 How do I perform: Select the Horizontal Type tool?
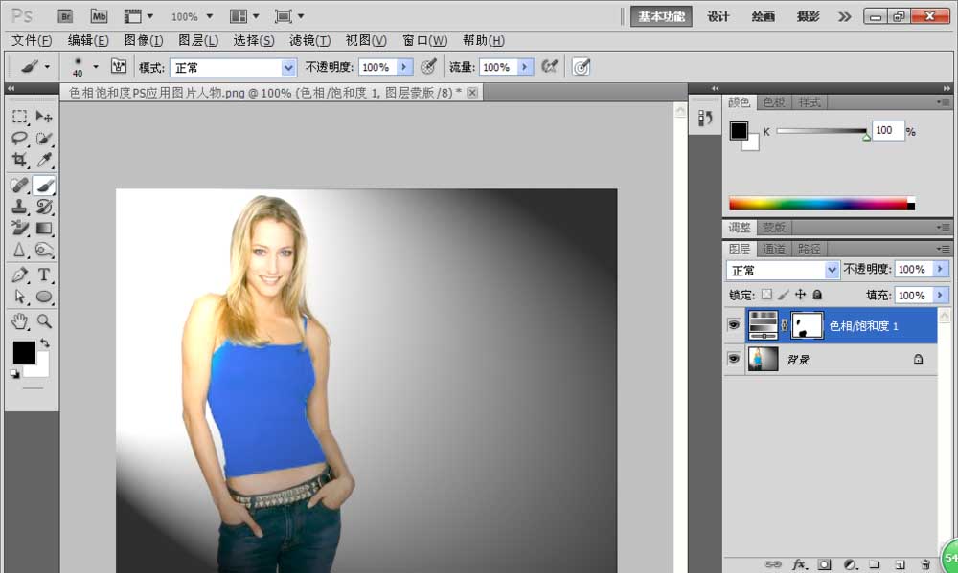tap(44, 275)
